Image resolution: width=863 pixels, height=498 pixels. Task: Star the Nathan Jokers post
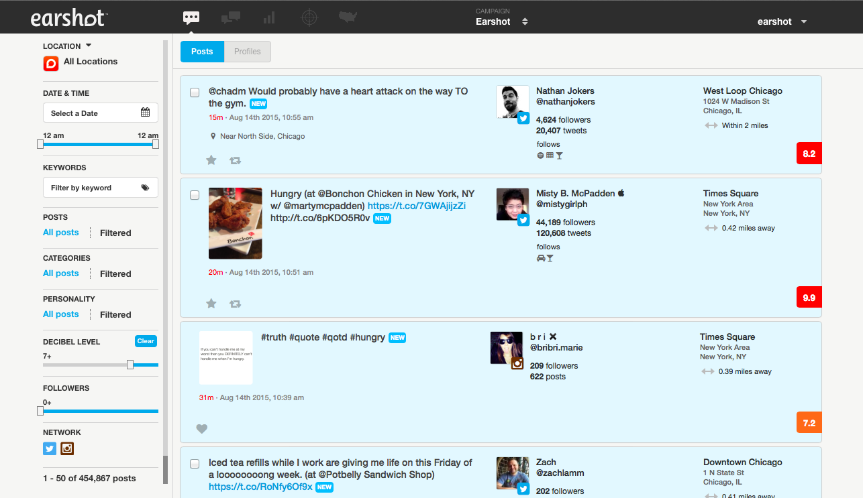pos(211,160)
